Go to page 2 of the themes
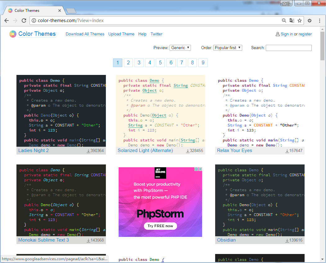This screenshot has width=326, height=263. click(x=128, y=63)
